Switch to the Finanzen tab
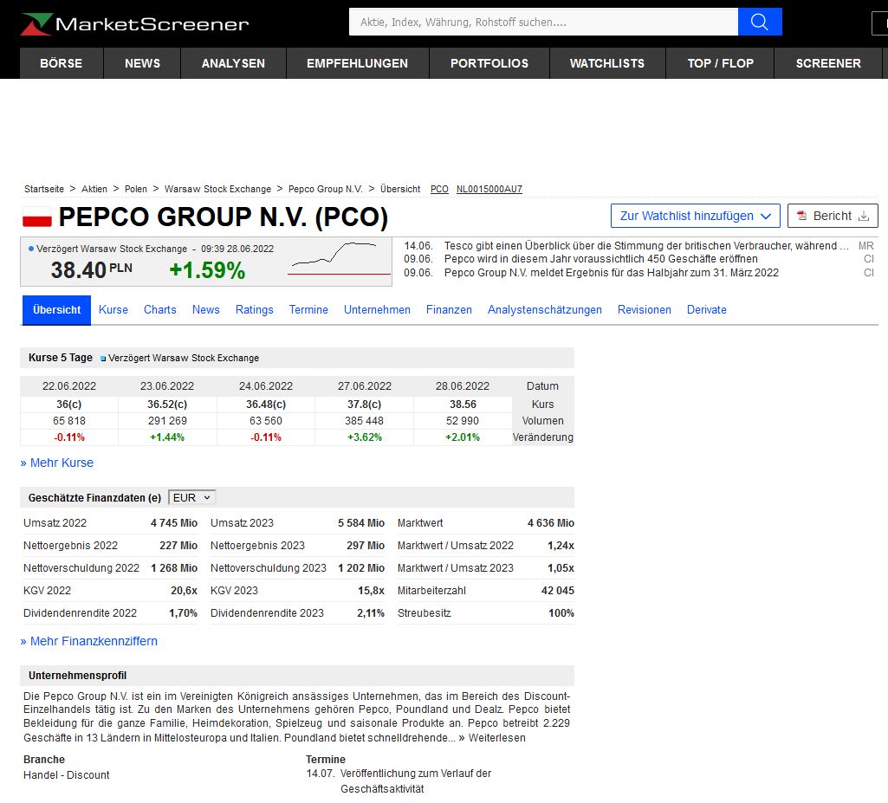 (449, 310)
